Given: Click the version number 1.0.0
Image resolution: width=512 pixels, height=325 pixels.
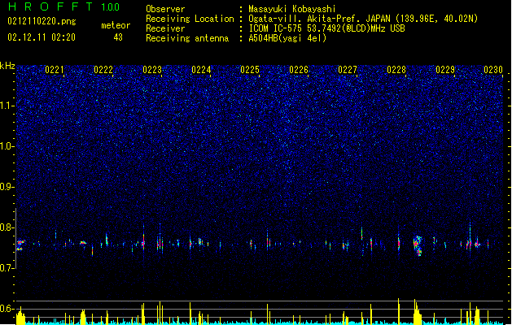Looking at the screenshot, I should click(x=111, y=7).
